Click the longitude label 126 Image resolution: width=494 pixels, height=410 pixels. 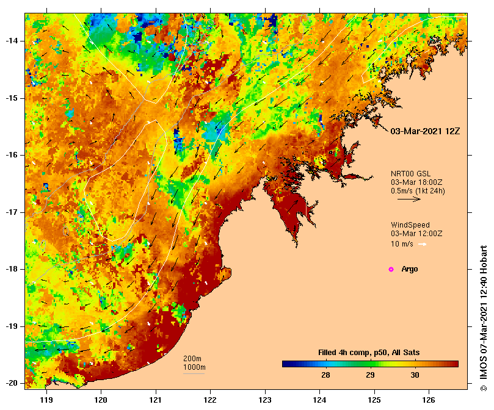[x=429, y=400]
